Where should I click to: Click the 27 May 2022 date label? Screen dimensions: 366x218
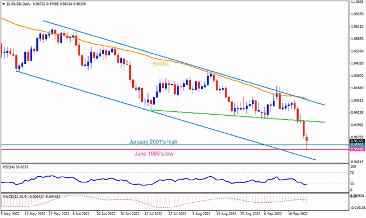(x=59, y=213)
